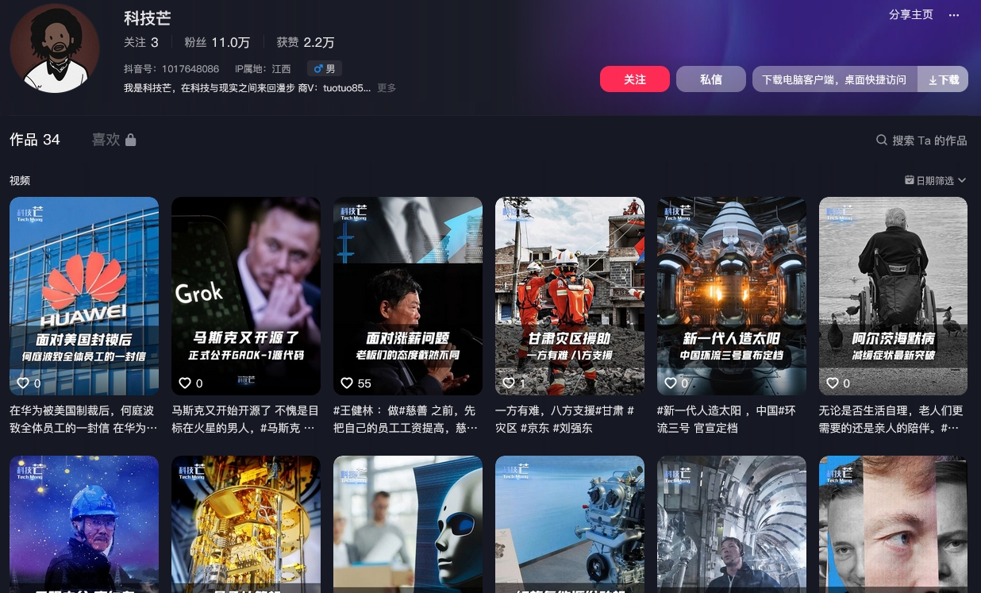Click the 关注 3 following count
This screenshot has height=593, width=981.
pyautogui.click(x=141, y=42)
